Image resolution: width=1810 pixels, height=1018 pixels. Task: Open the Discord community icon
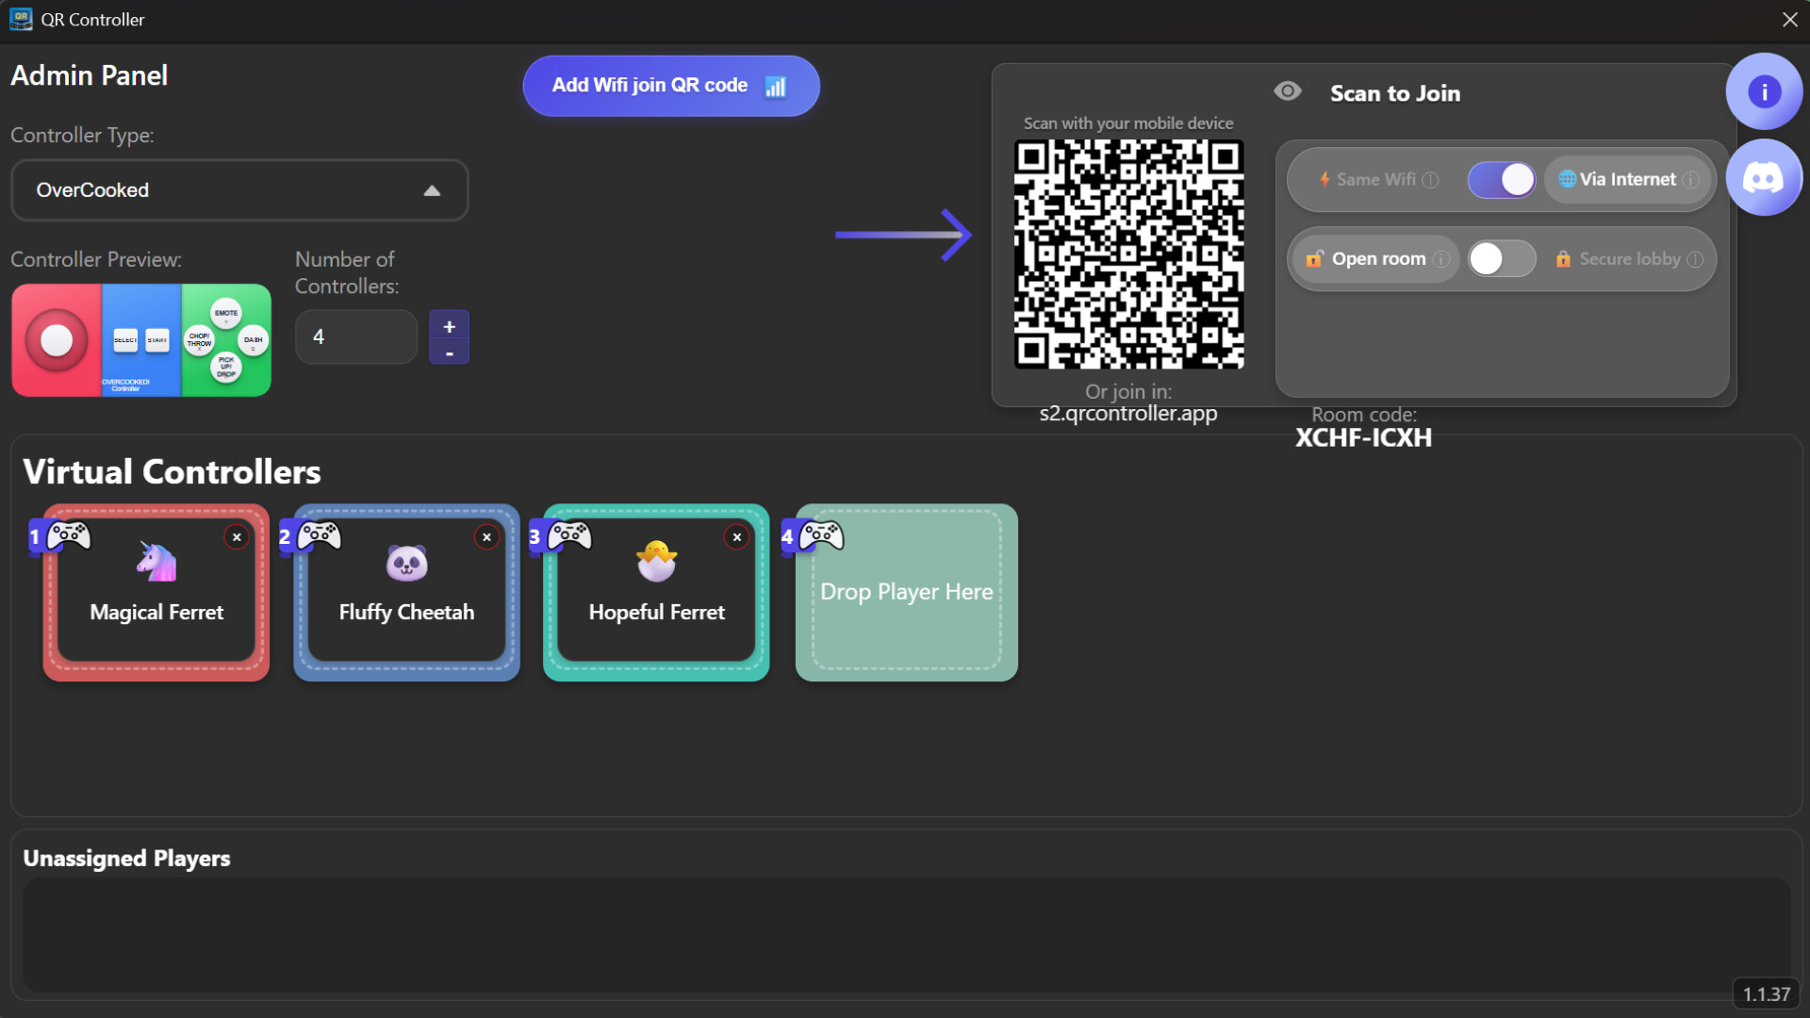[1764, 177]
